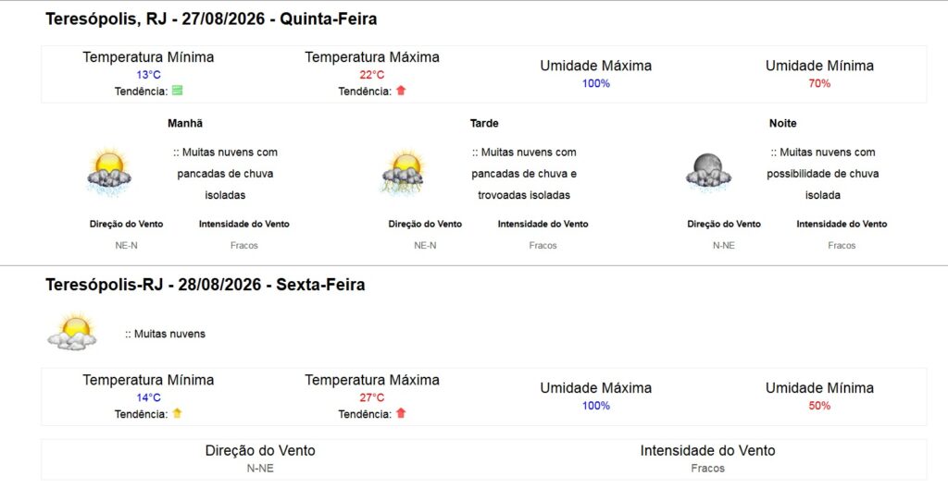Click red up-arrow trend icon under 27°C
948x488 pixels.
[x=401, y=413]
